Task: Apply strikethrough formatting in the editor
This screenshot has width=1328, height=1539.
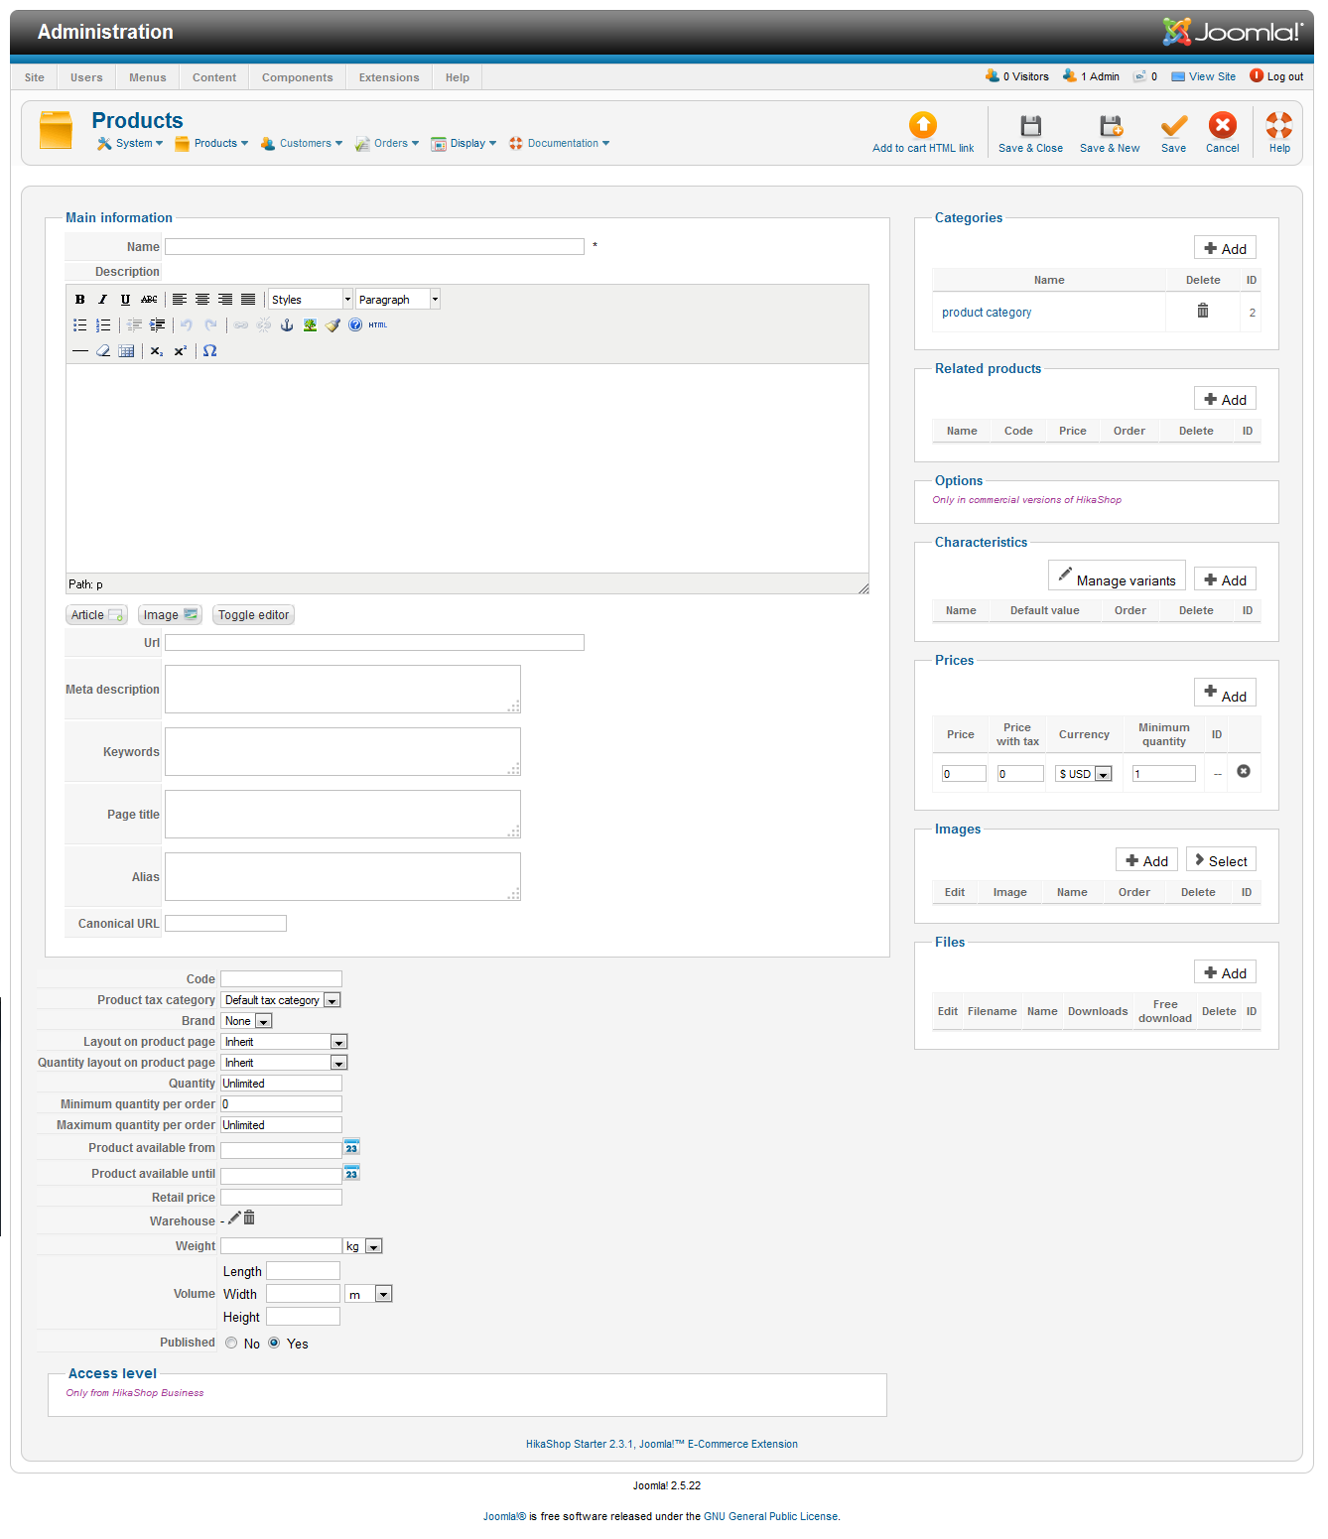Action: [149, 300]
